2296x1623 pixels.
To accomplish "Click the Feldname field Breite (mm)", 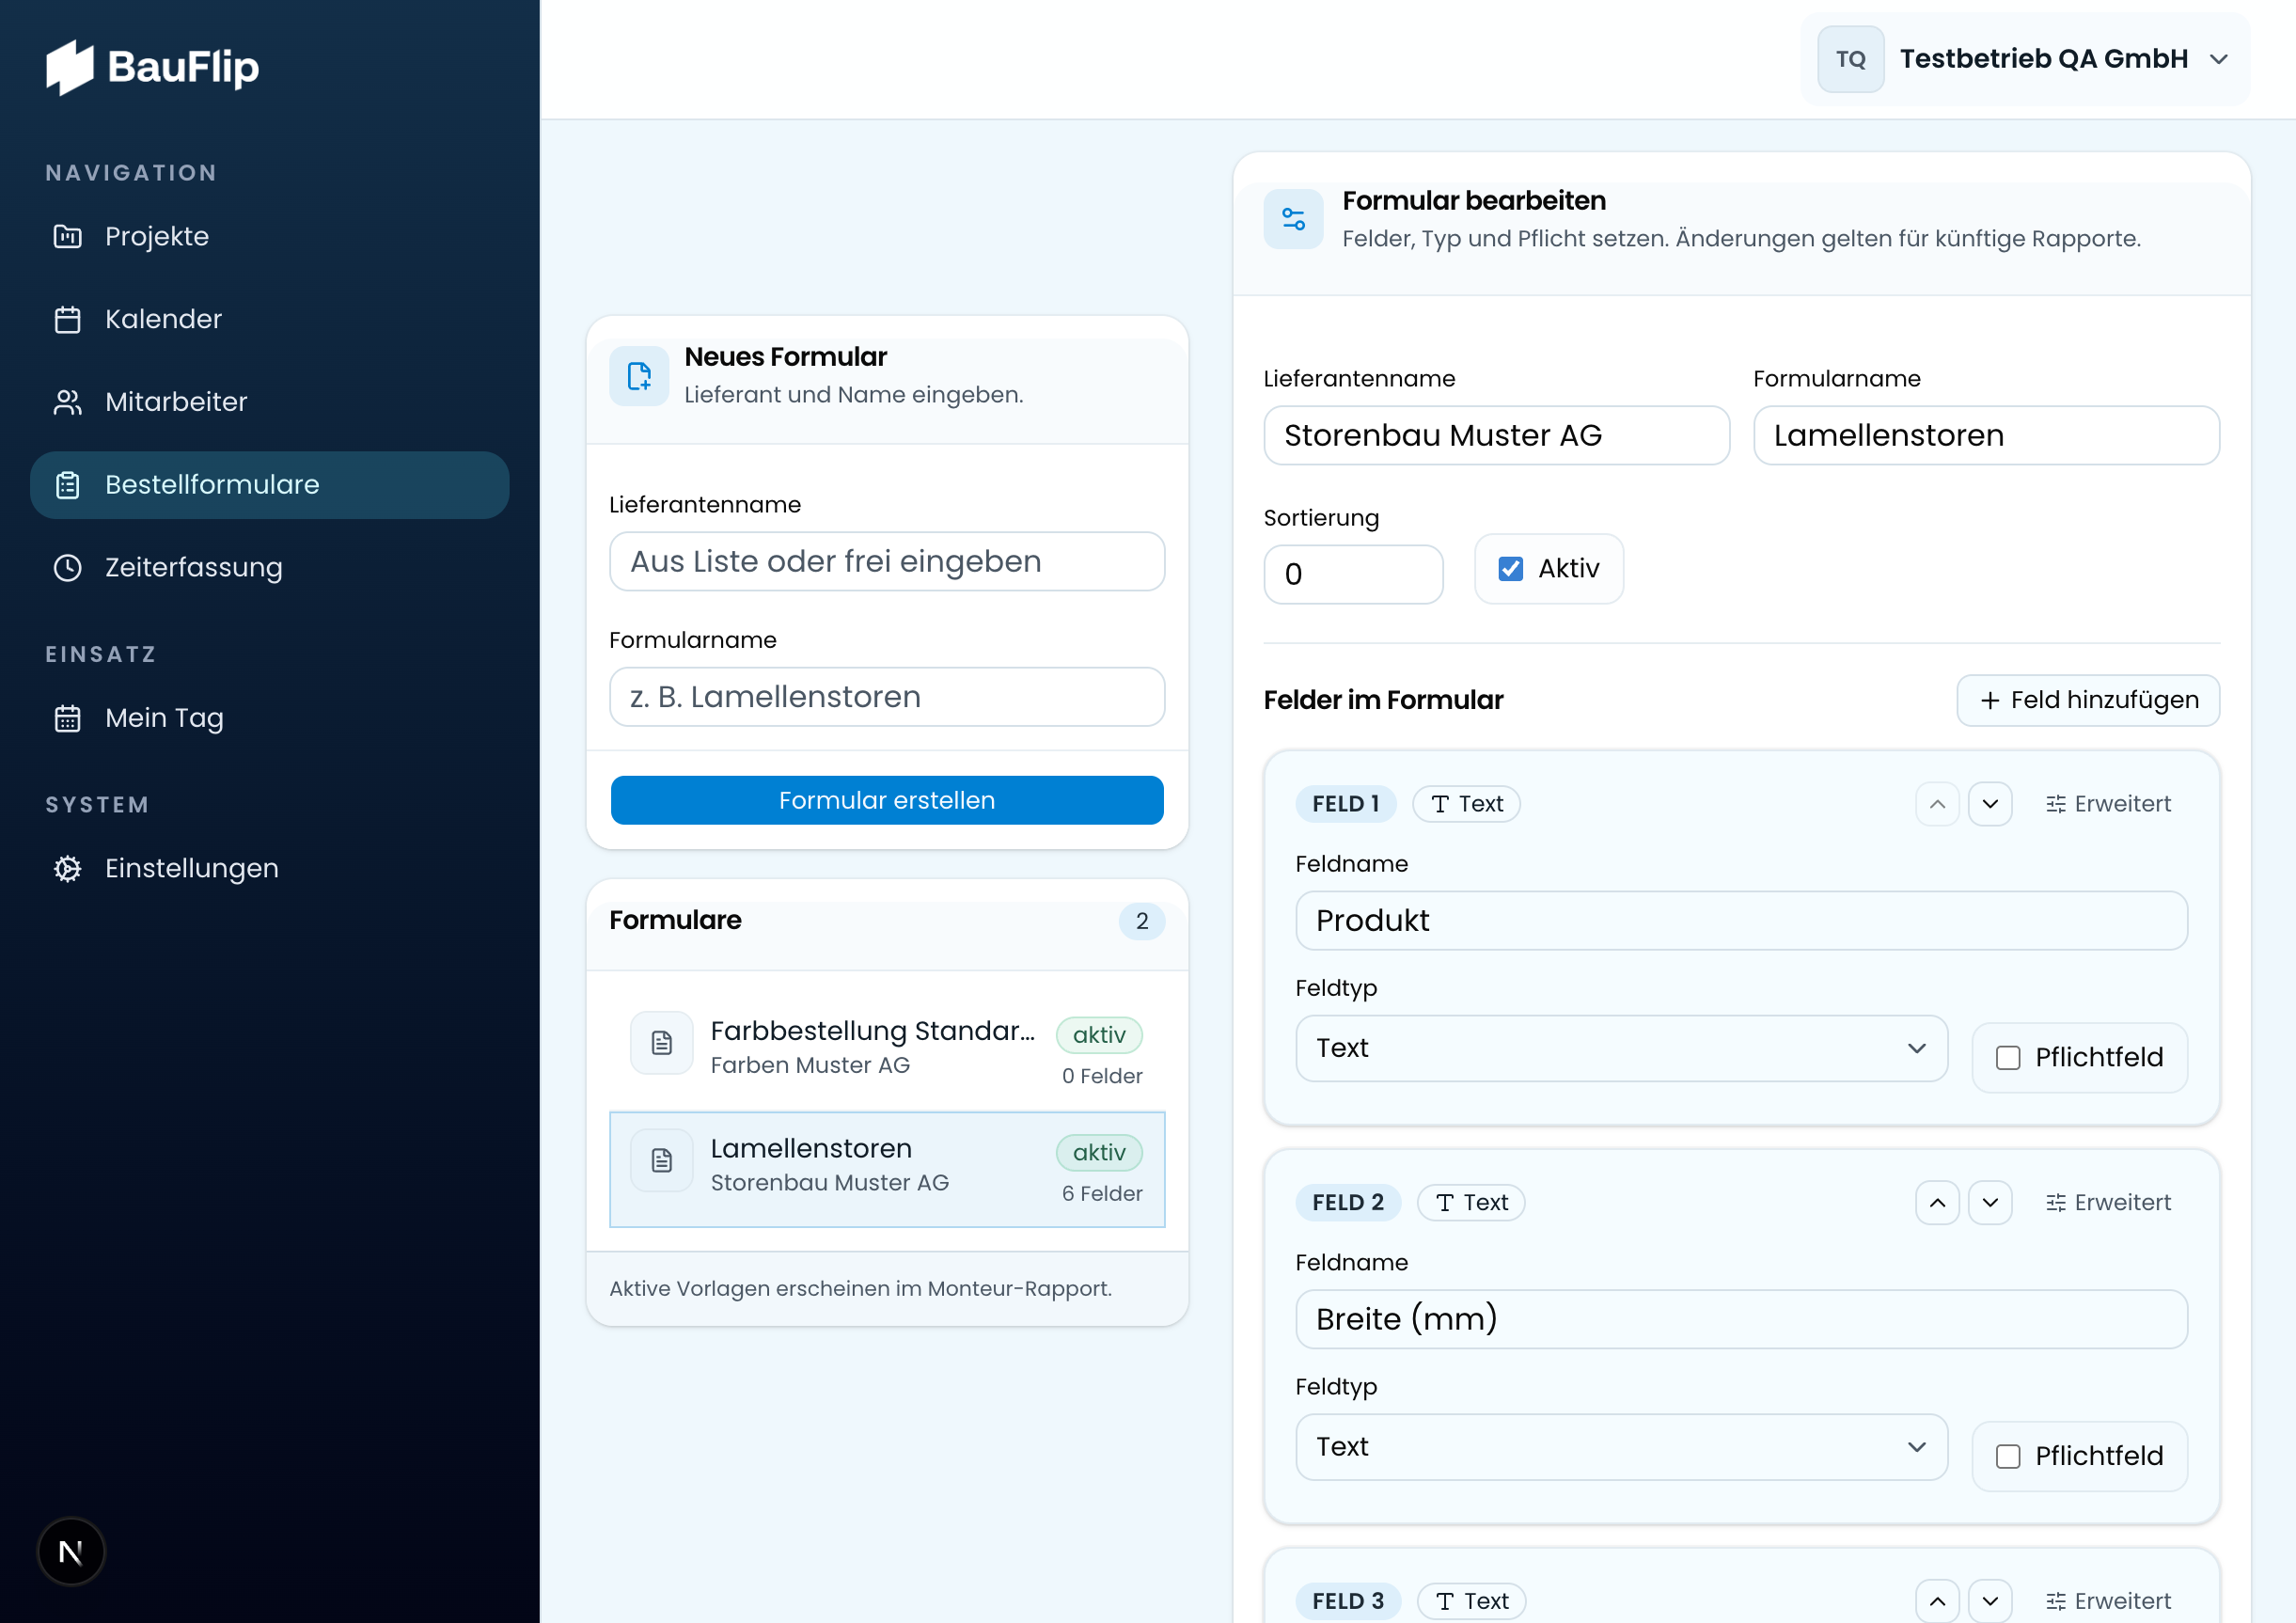I will pyautogui.click(x=1741, y=1319).
